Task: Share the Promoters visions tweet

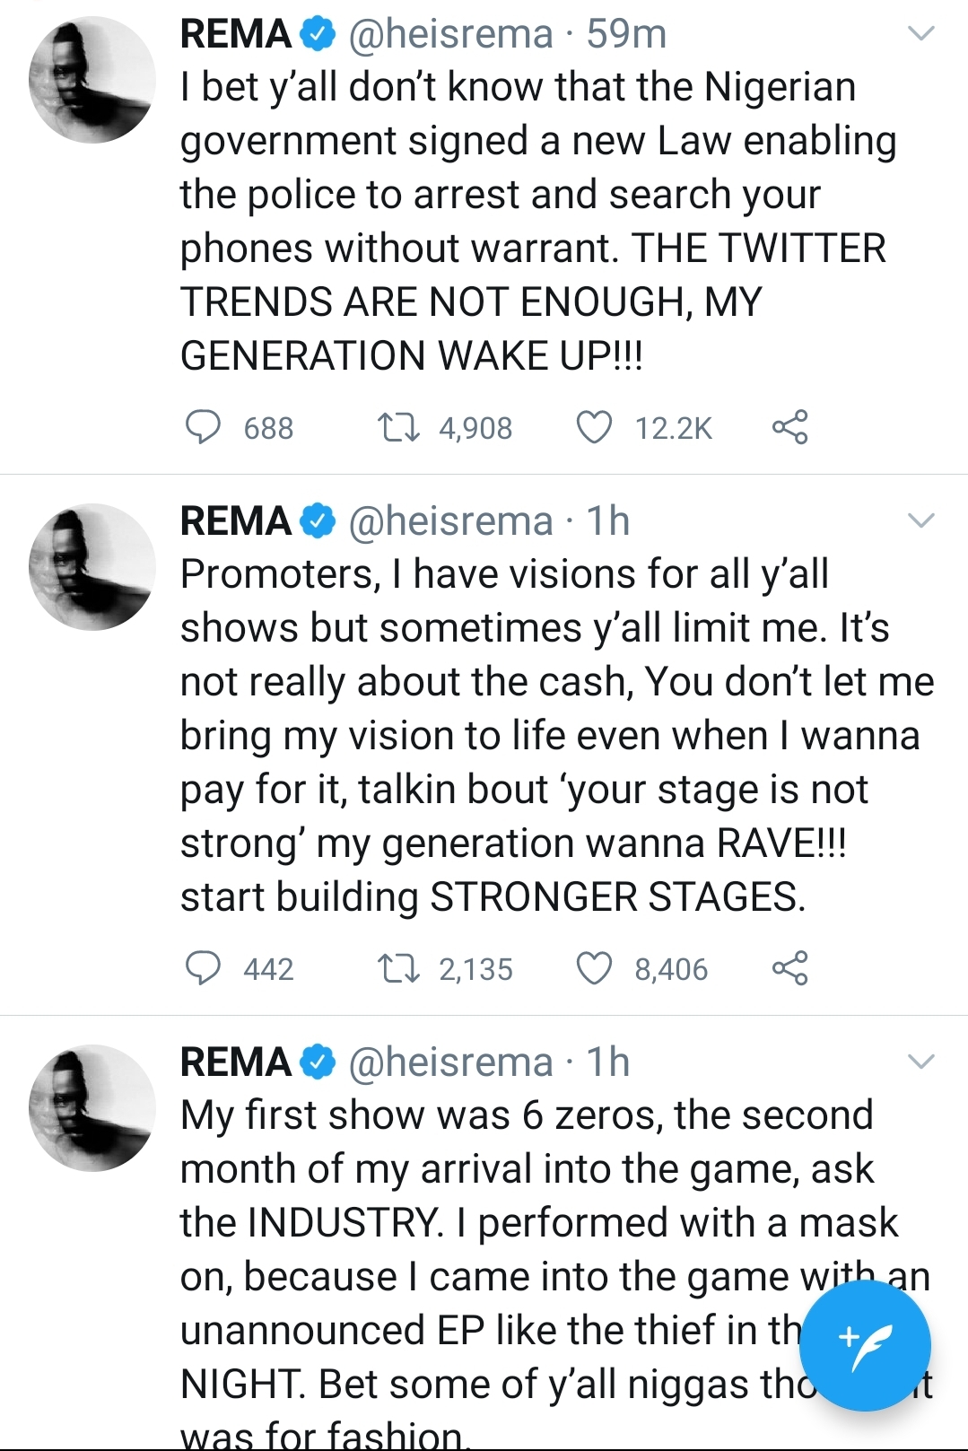Action: click(x=789, y=968)
